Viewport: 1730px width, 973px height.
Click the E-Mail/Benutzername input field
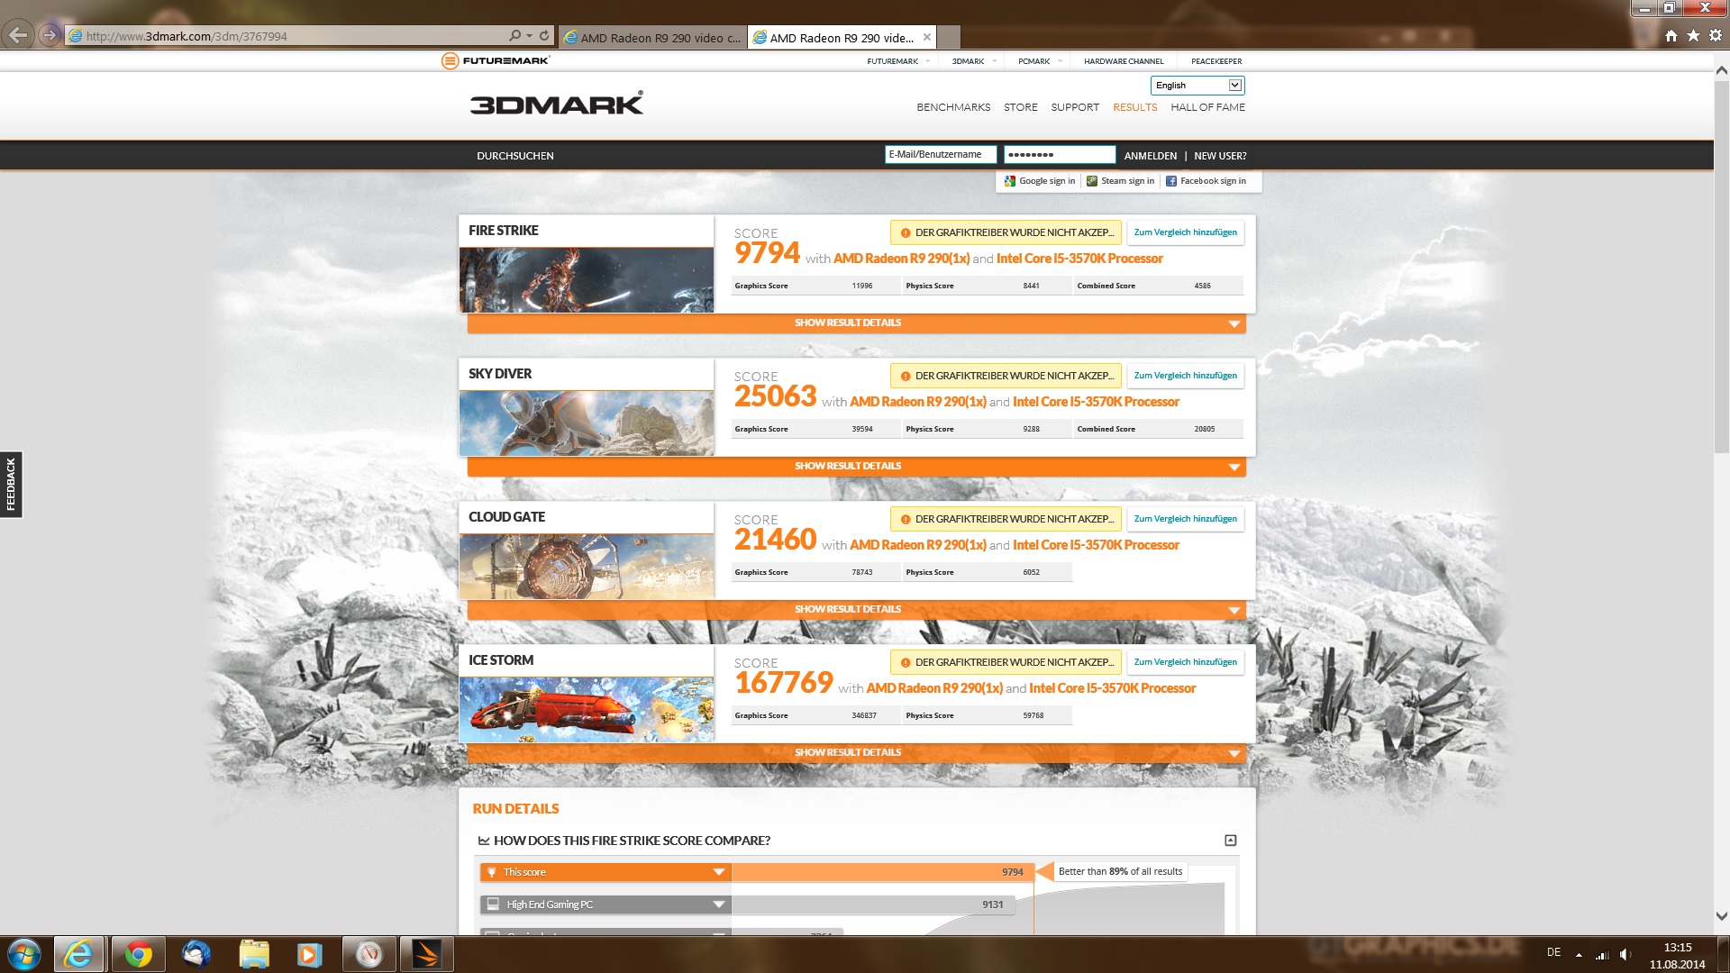tap(940, 155)
